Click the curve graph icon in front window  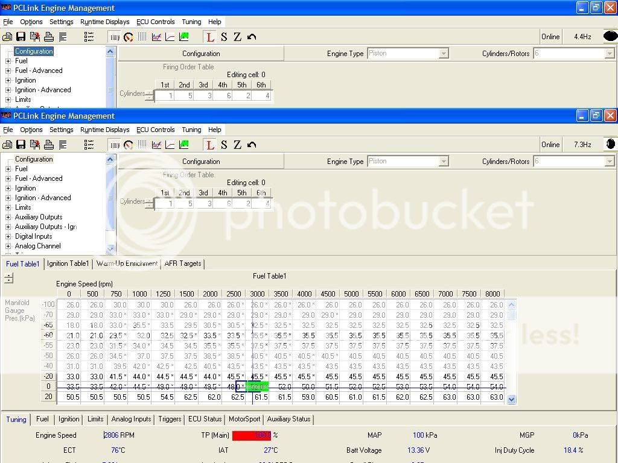click(170, 145)
